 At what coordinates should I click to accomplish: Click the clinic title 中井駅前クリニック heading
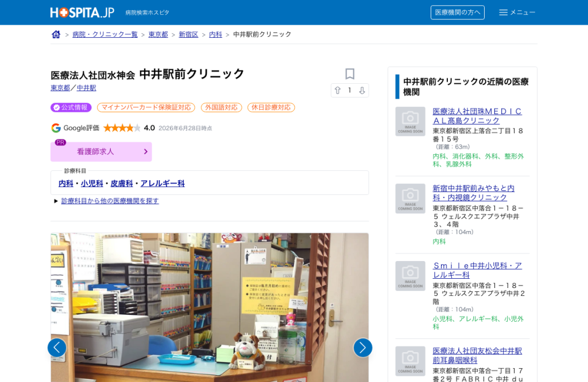coord(192,74)
